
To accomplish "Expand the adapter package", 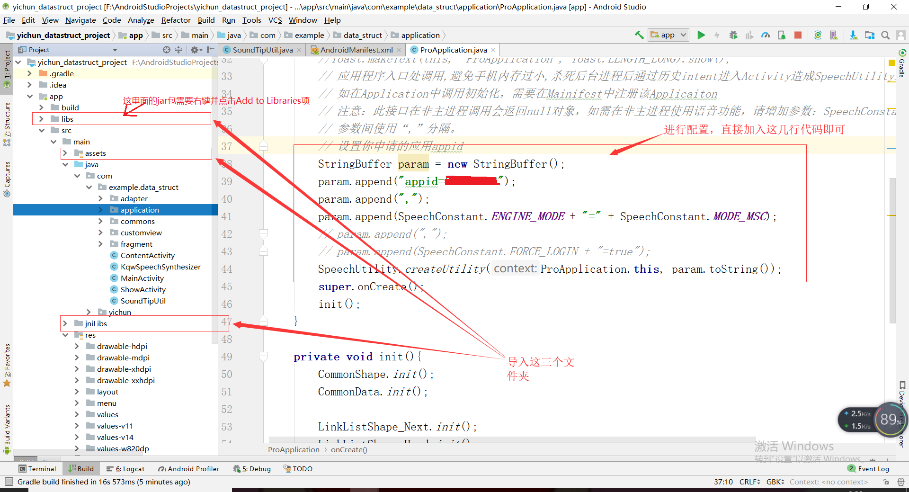I will (x=100, y=198).
